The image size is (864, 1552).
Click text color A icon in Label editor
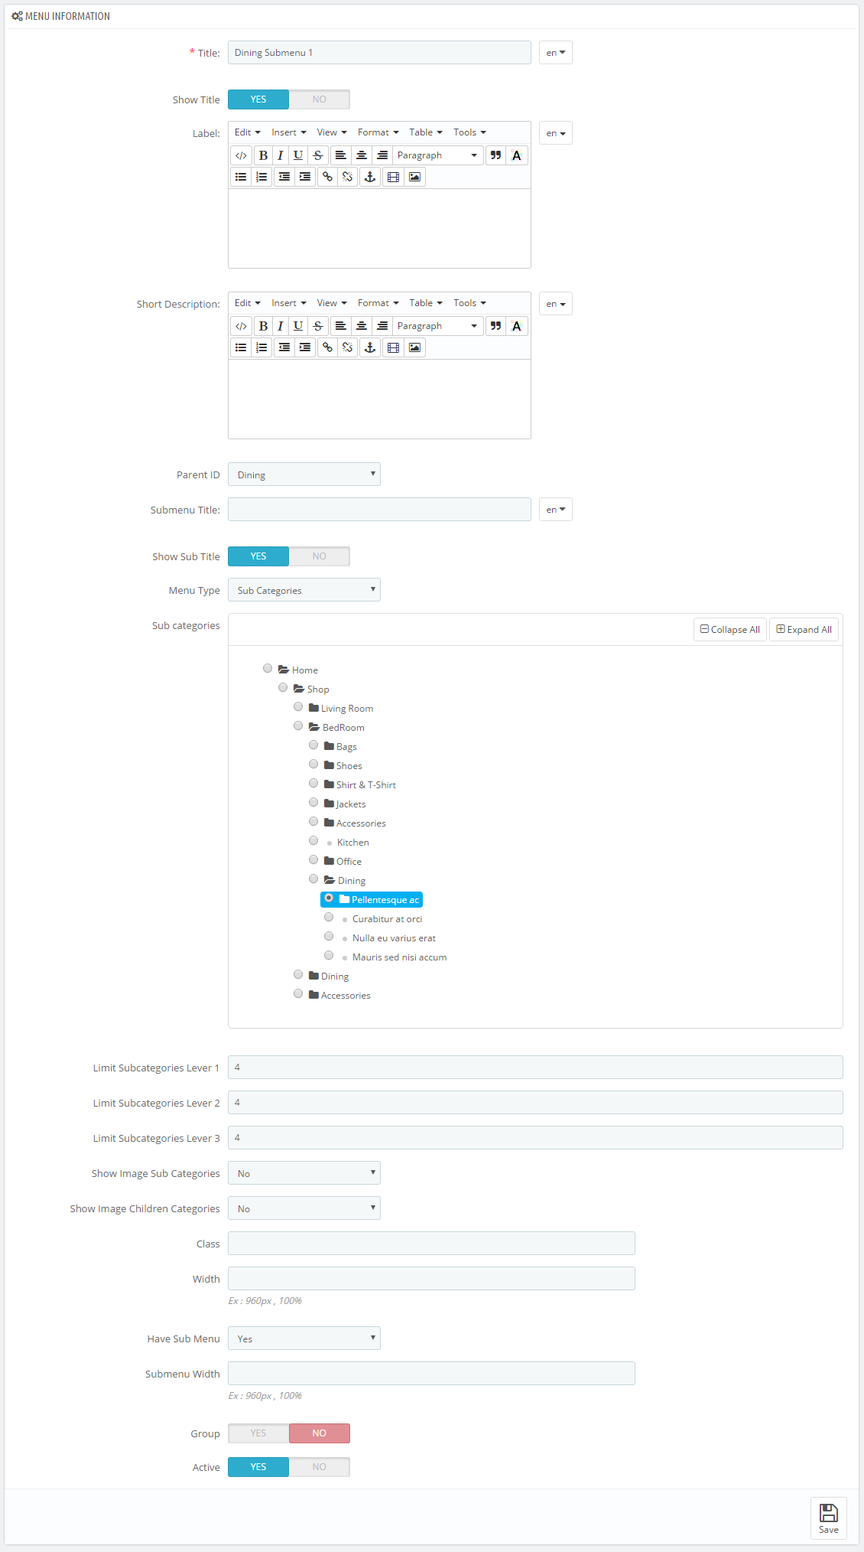pos(517,155)
